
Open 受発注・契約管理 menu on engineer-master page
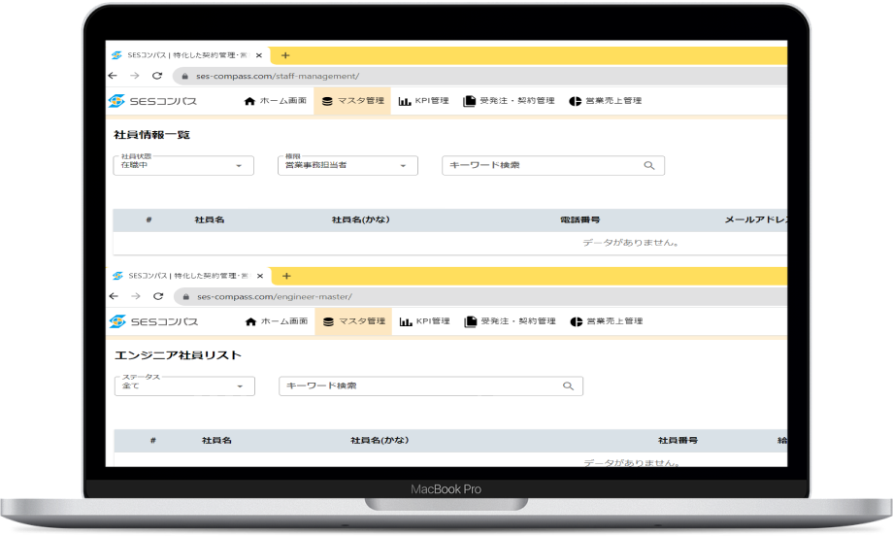(x=511, y=321)
